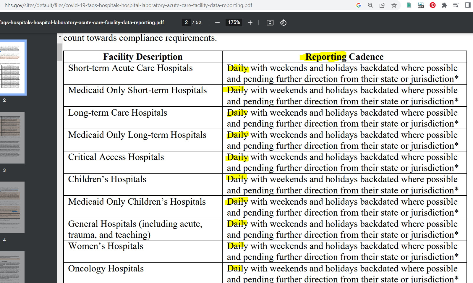Zoom out of the PDF
This screenshot has width=473, height=283.
217,22
